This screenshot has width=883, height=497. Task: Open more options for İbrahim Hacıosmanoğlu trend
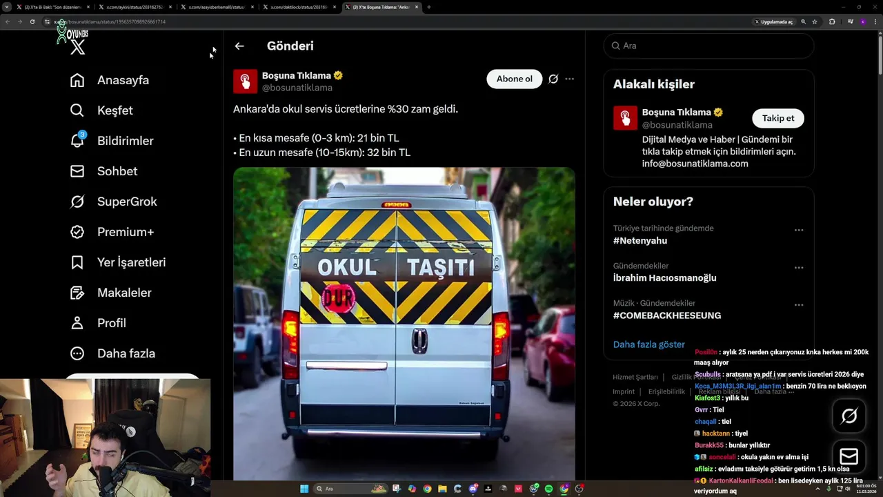[x=799, y=267]
